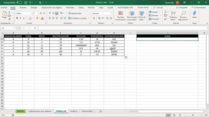The image size is (209, 117).
Task: Toggle underline (S) formatting
Action: click(x=24, y=18)
